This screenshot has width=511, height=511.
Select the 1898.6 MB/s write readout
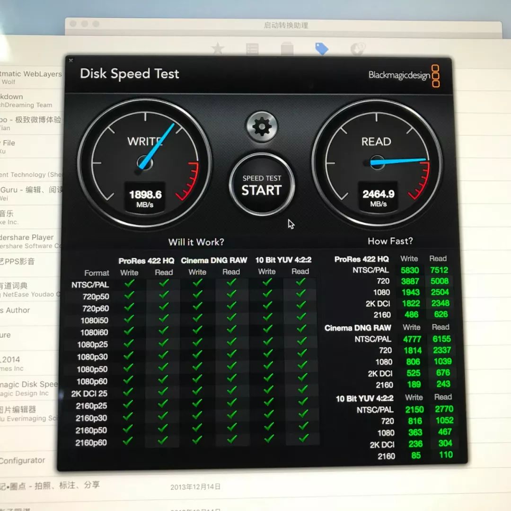tap(145, 198)
